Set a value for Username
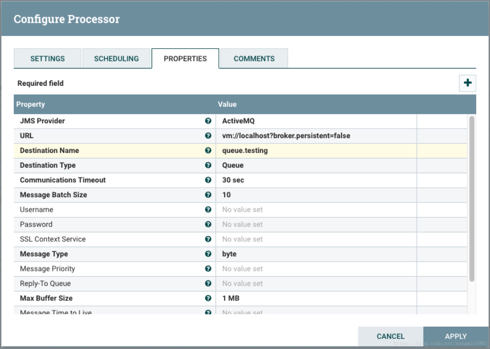The width and height of the screenshot is (490, 349). pyautogui.click(x=316, y=210)
